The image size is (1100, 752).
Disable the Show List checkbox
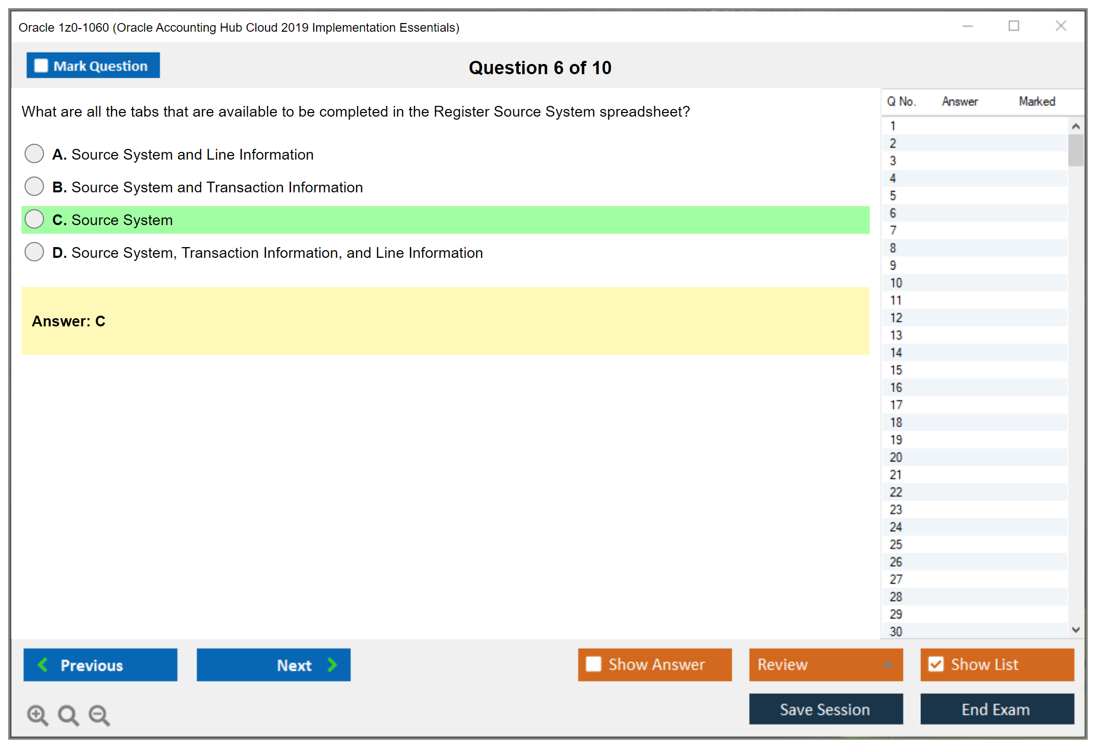[x=936, y=664]
